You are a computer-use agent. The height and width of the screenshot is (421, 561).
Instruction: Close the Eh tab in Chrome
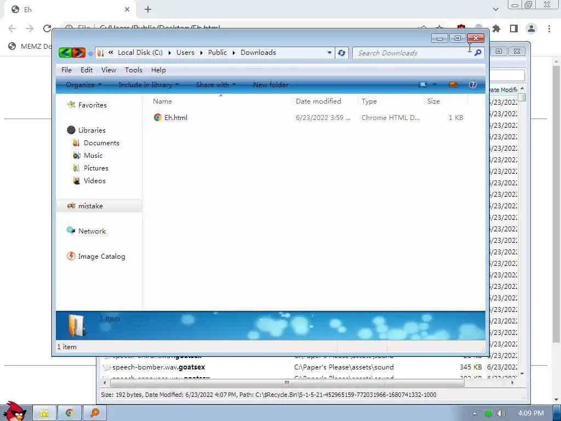(x=127, y=9)
